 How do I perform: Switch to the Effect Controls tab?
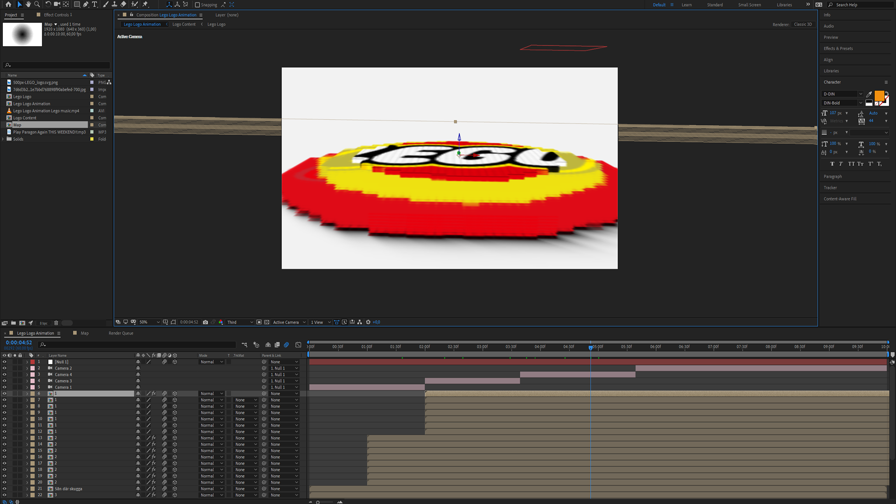click(58, 15)
